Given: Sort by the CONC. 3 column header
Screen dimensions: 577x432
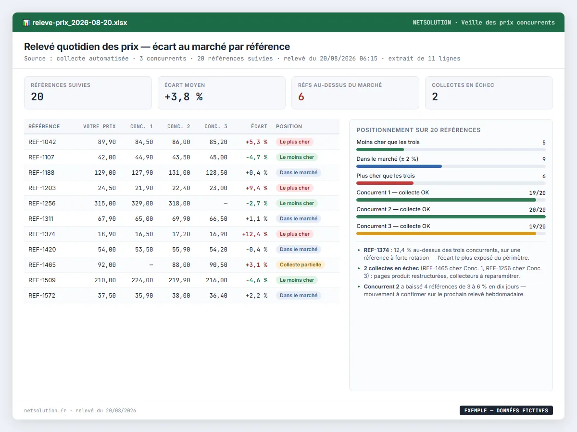Looking at the screenshot, I should click(216, 127).
